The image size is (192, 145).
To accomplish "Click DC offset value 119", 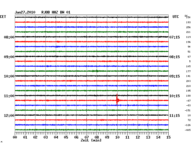I will 188,37.
